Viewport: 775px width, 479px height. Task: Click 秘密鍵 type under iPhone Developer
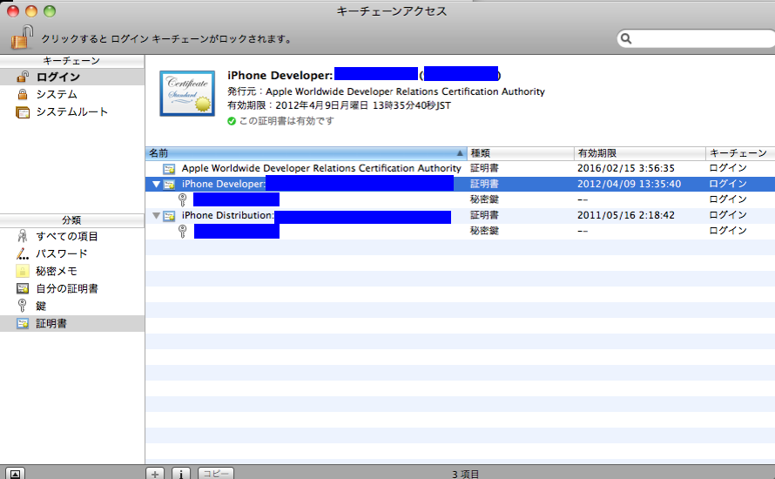pos(484,199)
